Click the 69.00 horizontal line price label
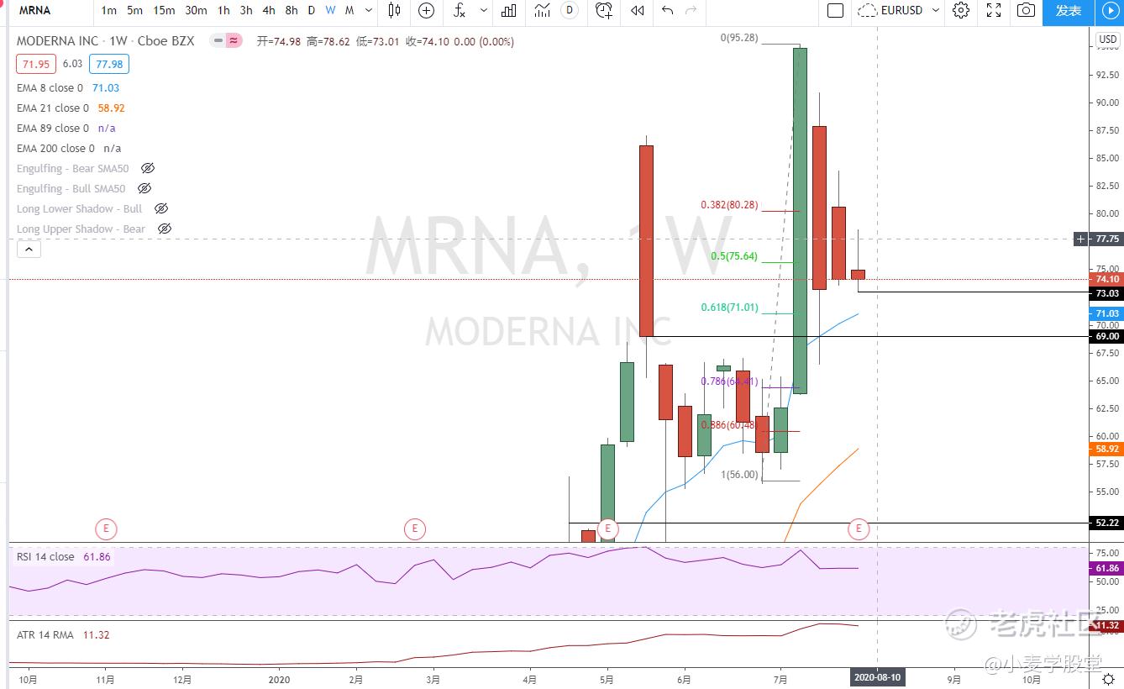Image resolution: width=1124 pixels, height=689 pixels. [1107, 336]
